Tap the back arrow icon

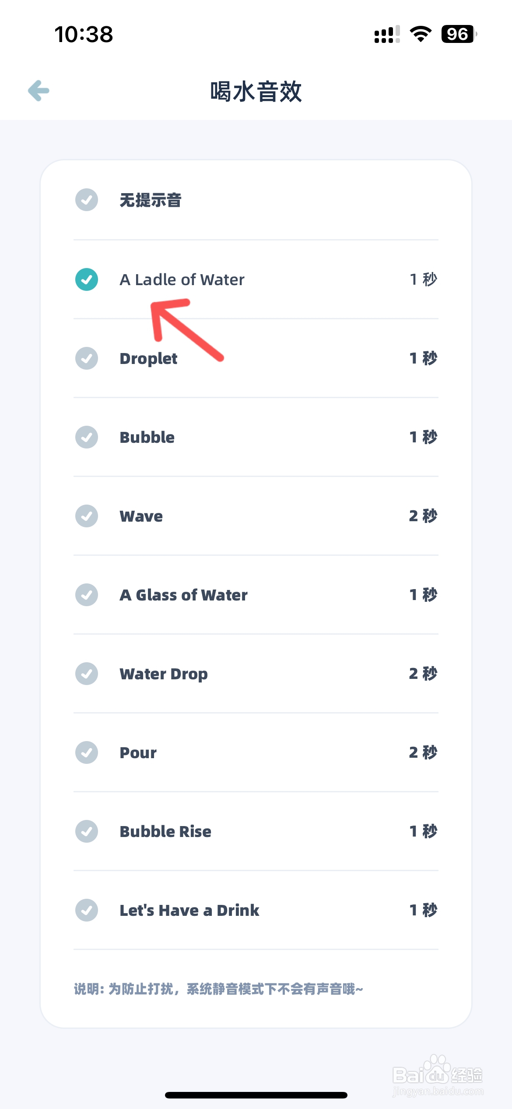coord(39,91)
